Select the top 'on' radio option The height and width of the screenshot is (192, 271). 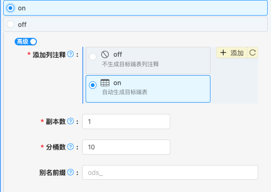coord(135,8)
